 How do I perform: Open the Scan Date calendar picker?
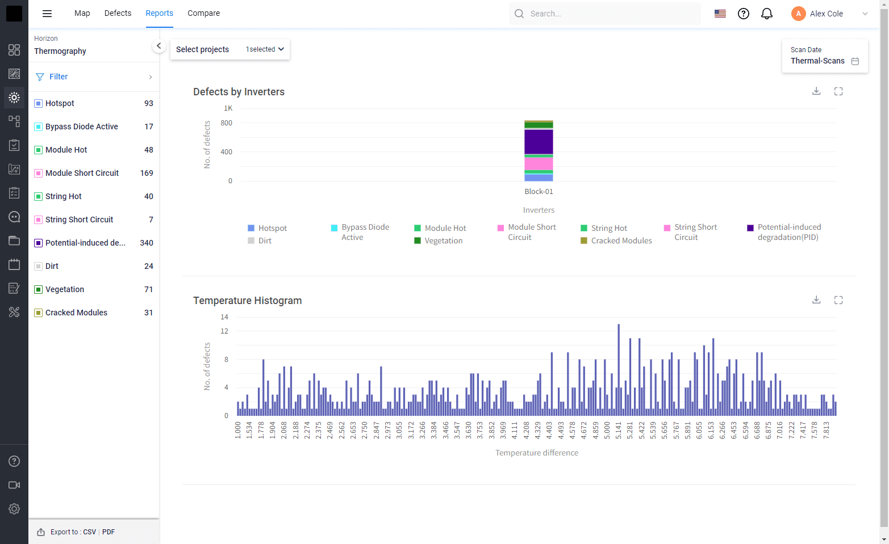[x=855, y=61]
